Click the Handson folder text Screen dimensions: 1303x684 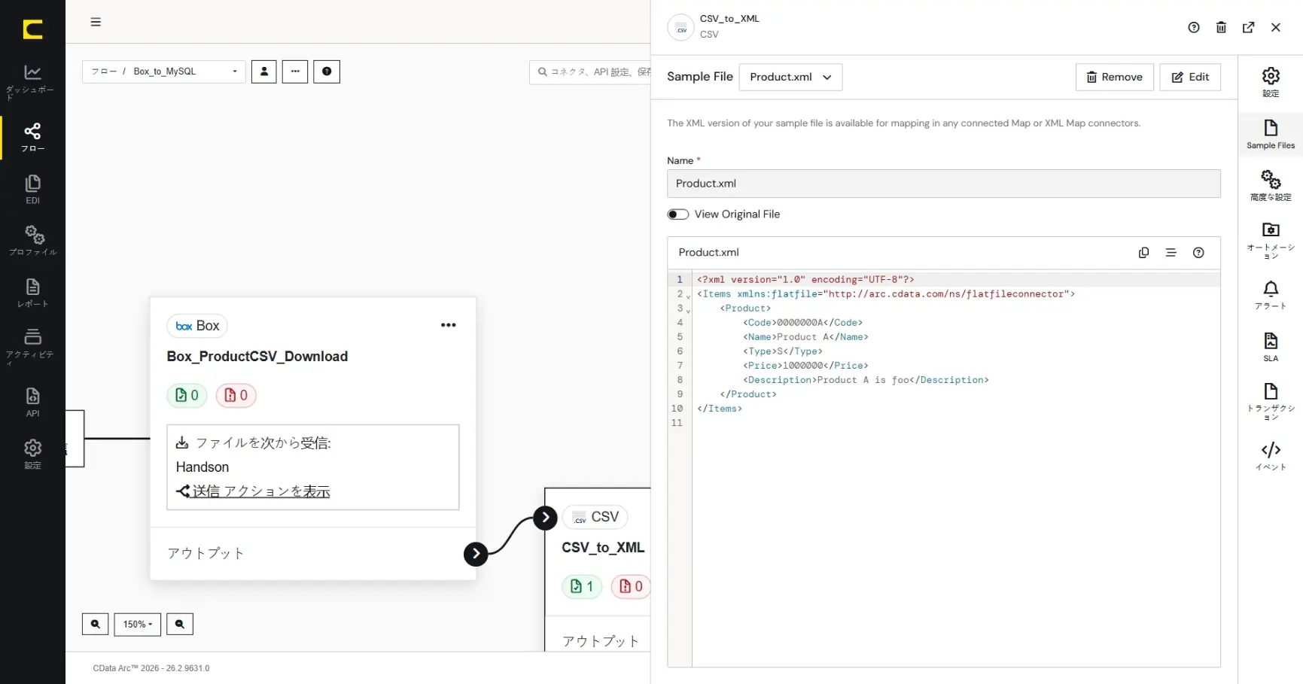(202, 467)
